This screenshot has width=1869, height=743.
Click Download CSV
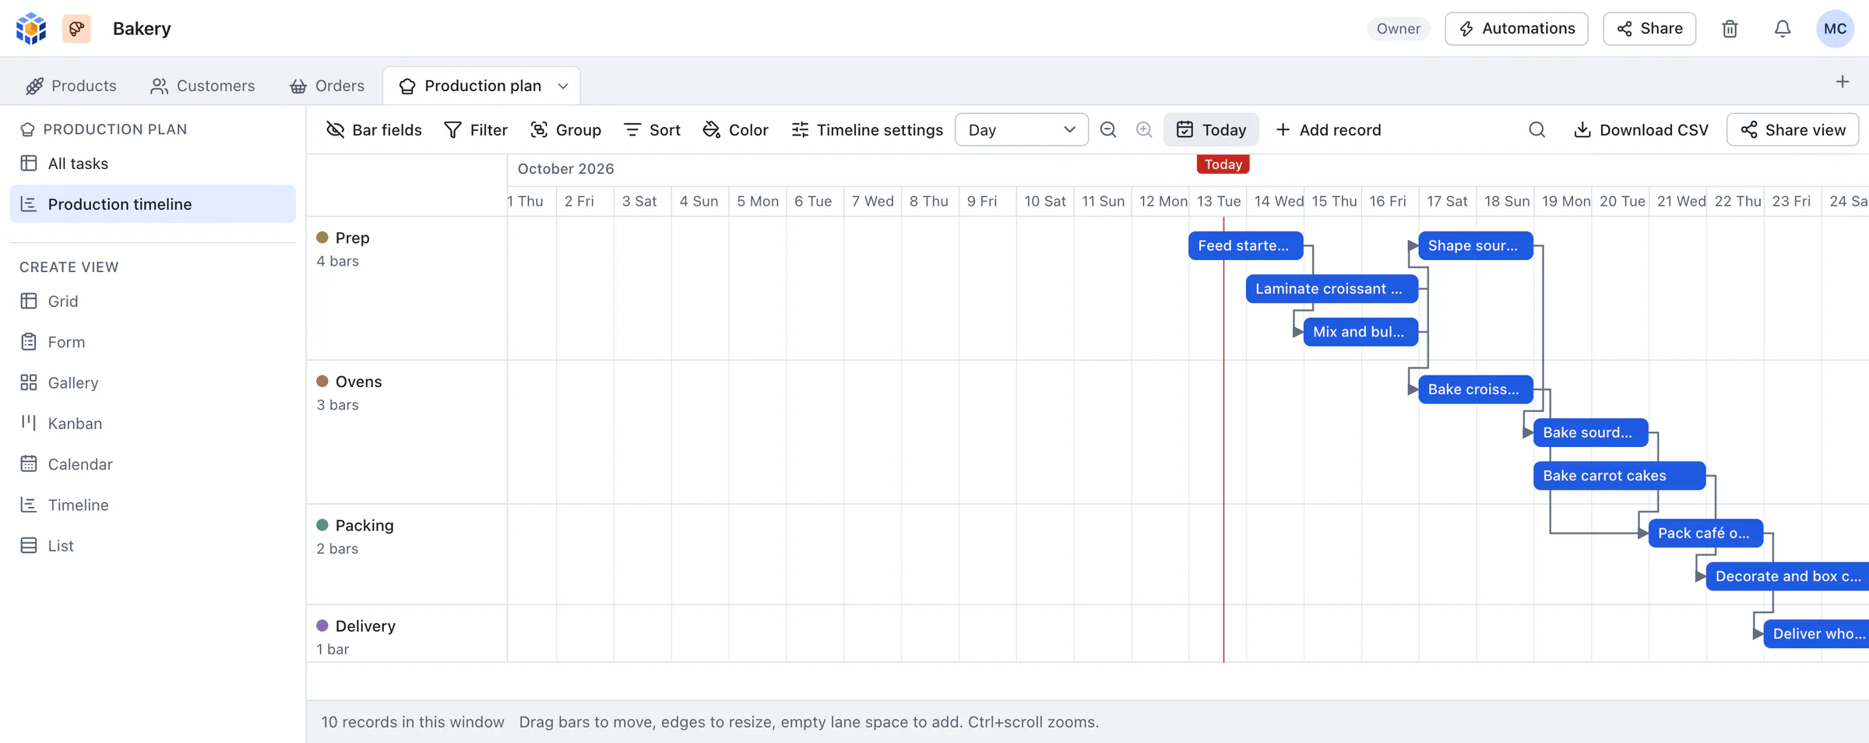point(1642,130)
